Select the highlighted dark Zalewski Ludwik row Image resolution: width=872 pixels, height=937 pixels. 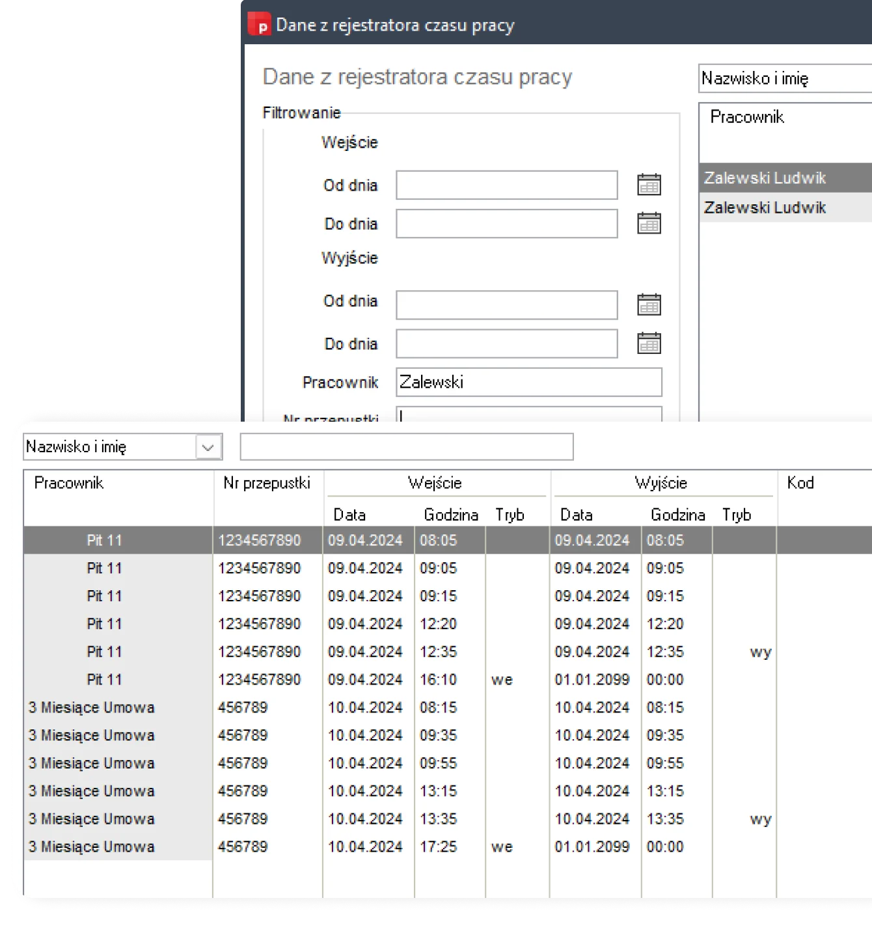(x=785, y=178)
